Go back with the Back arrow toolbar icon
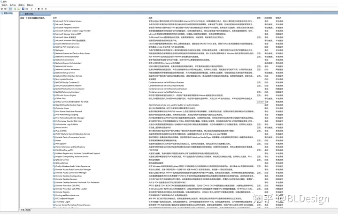This screenshot has width=338, height=214. 2,9
